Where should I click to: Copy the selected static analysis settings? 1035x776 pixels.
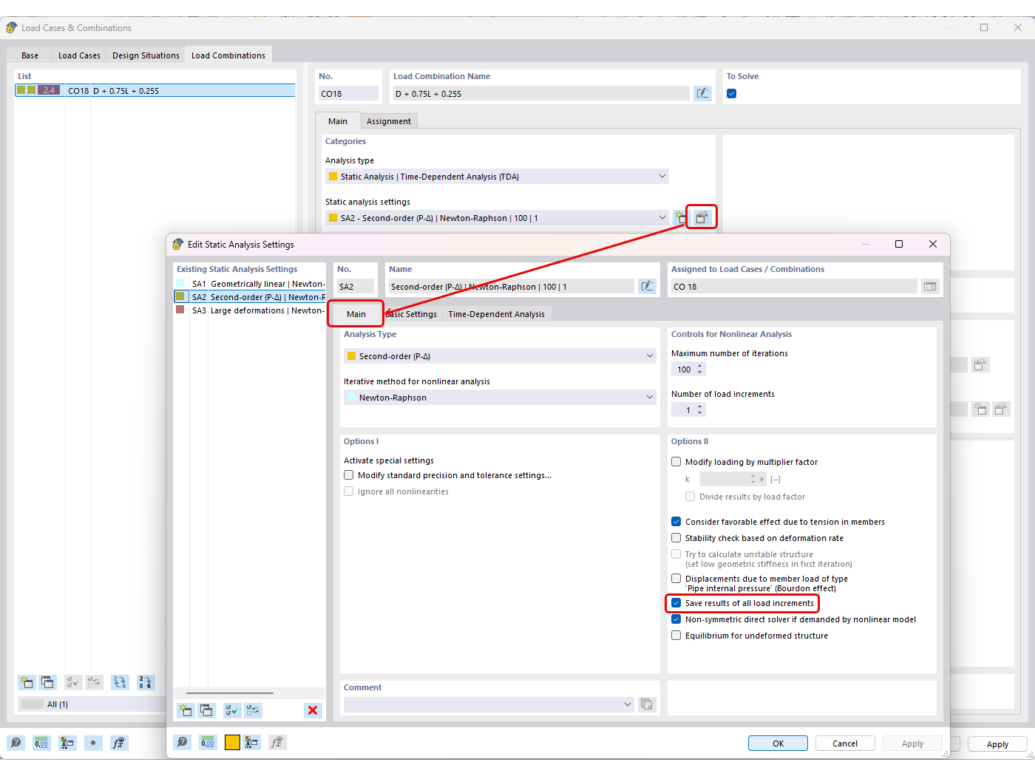point(206,710)
